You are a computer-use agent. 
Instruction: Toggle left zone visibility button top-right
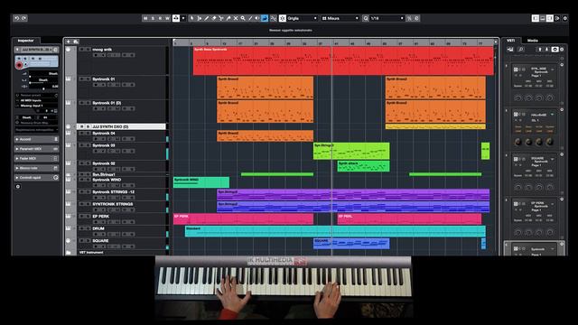[536, 18]
